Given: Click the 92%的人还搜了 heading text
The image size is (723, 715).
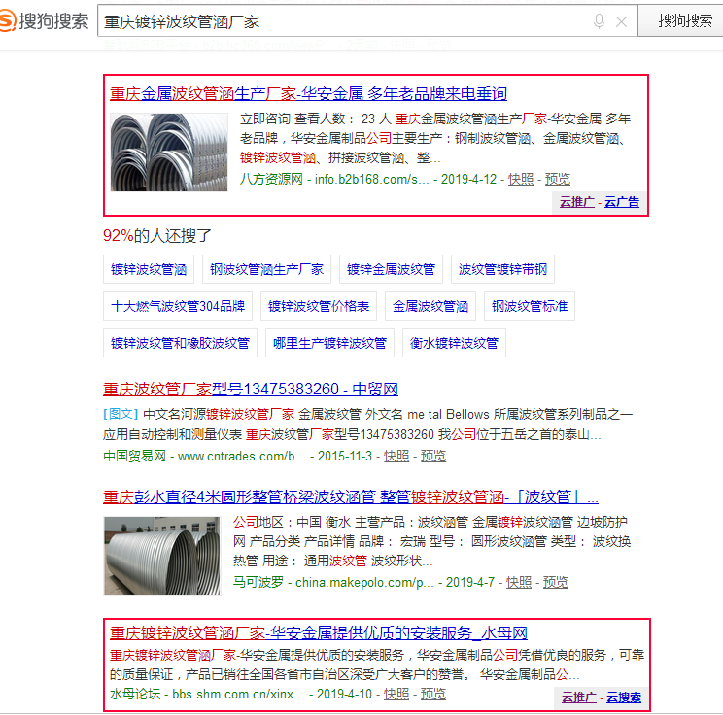Looking at the screenshot, I should pyautogui.click(x=156, y=236).
